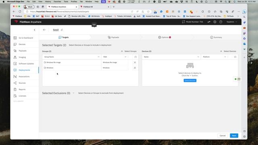Click the blue Select Devices button
This screenshot has width=258, height=145.
(190, 81)
